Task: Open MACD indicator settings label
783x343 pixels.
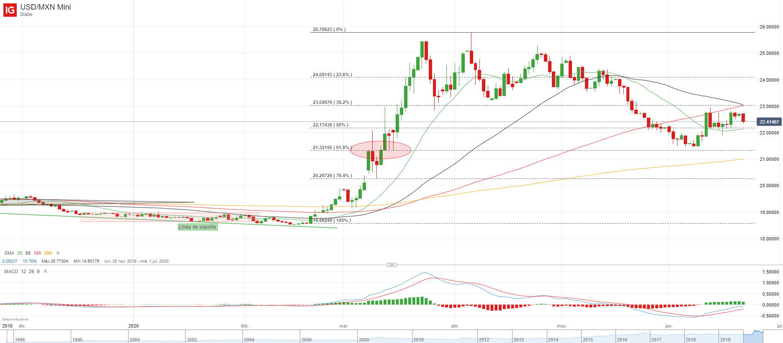Action: 11,271
